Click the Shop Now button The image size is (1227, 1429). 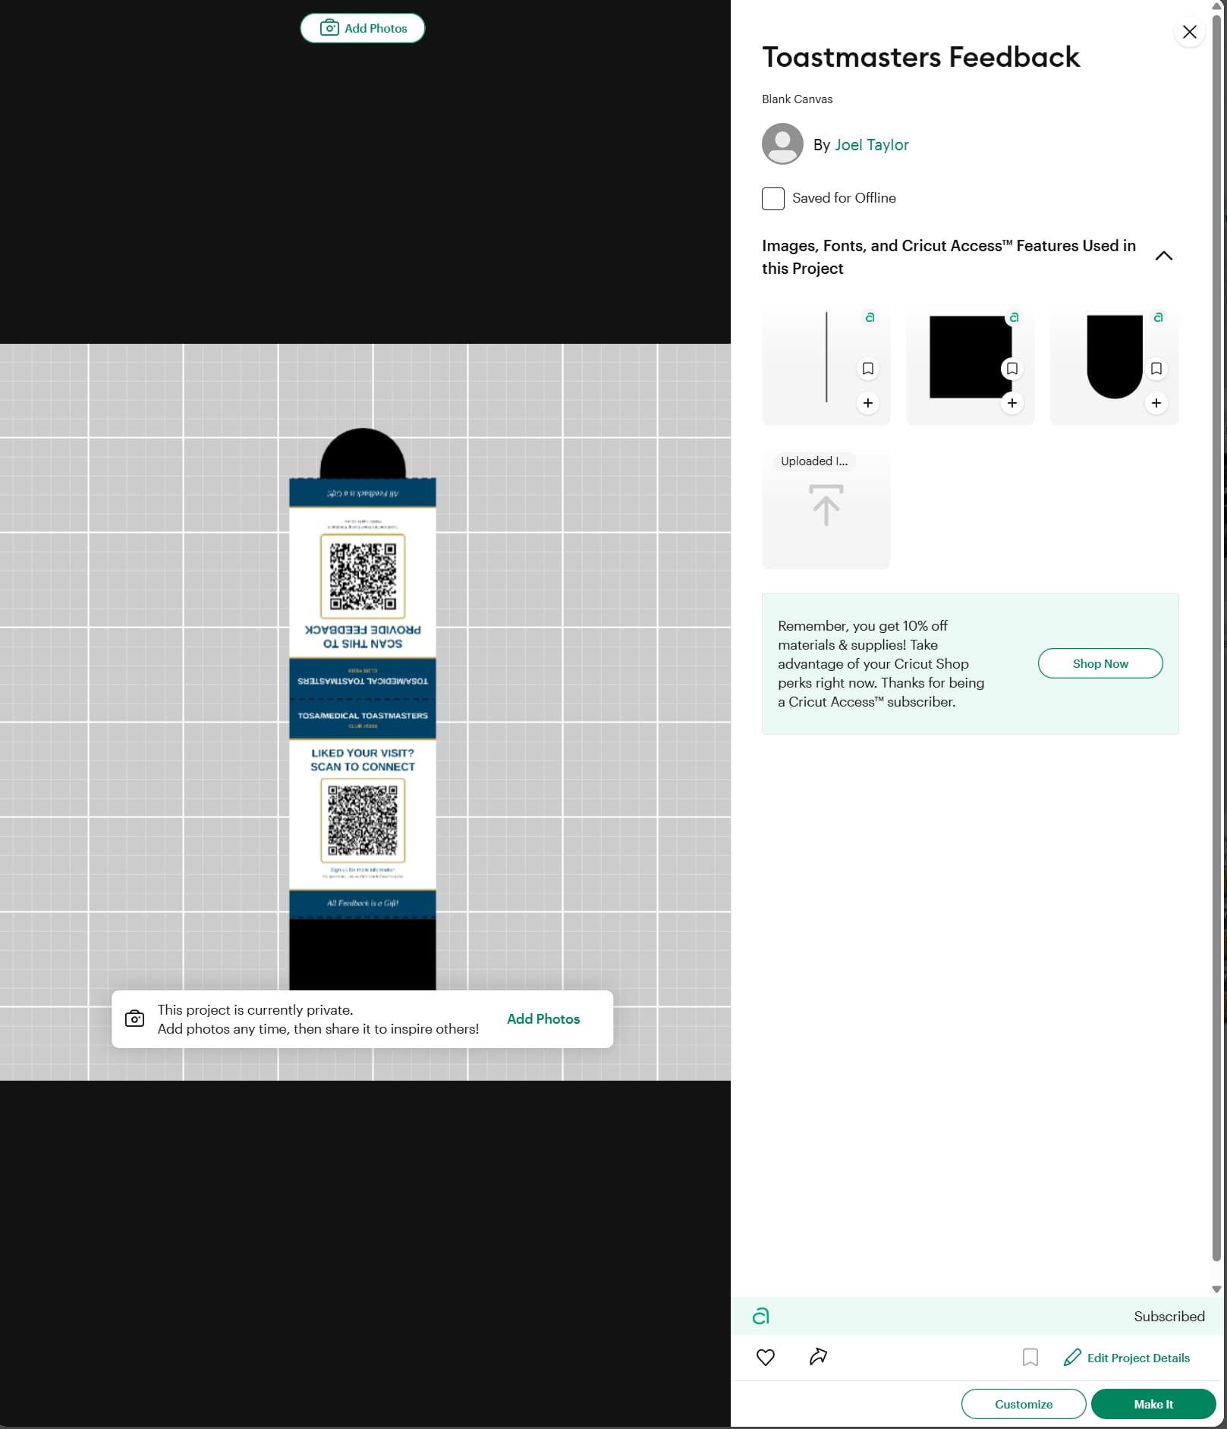pyautogui.click(x=1100, y=663)
